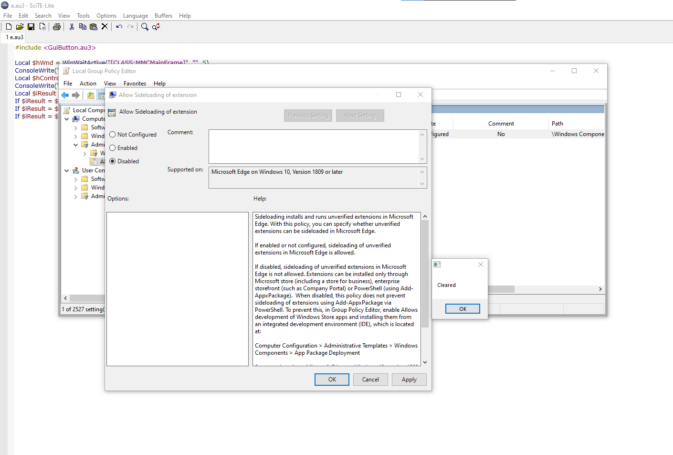
Task: Click the Undo arrow icon in SciTE
Action: point(119,27)
